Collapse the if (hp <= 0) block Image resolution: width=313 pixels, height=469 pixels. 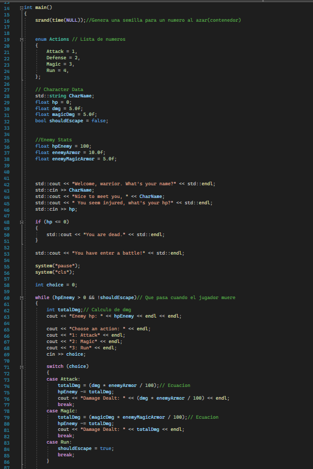[22, 222]
